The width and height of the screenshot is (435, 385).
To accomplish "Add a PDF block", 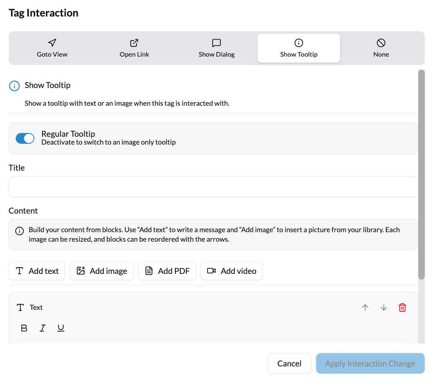I will click(x=167, y=271).
